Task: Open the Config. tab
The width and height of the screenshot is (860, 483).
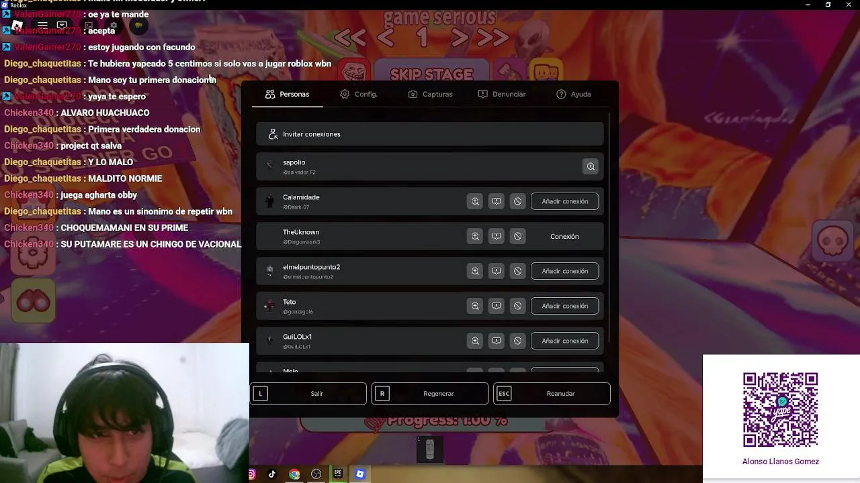Action: [x=359, y=94]
